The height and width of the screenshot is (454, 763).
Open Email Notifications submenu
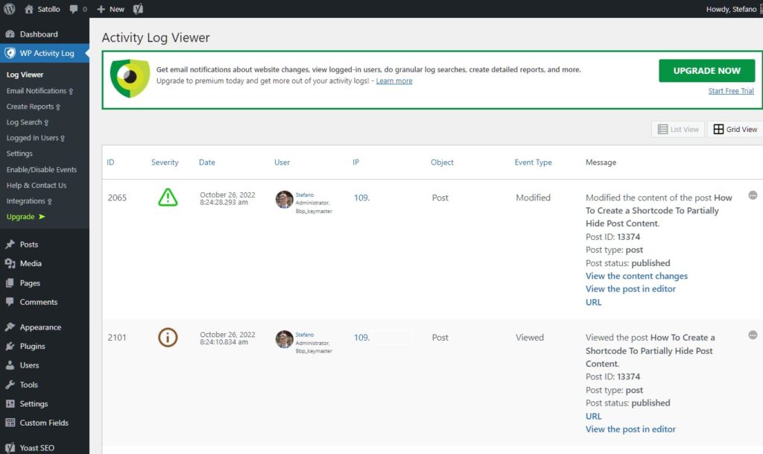(x=39, y=90)
